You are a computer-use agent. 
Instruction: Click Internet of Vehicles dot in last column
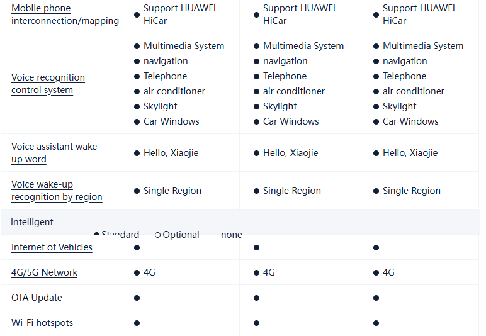pyautogui.click(x=376, y=247)
